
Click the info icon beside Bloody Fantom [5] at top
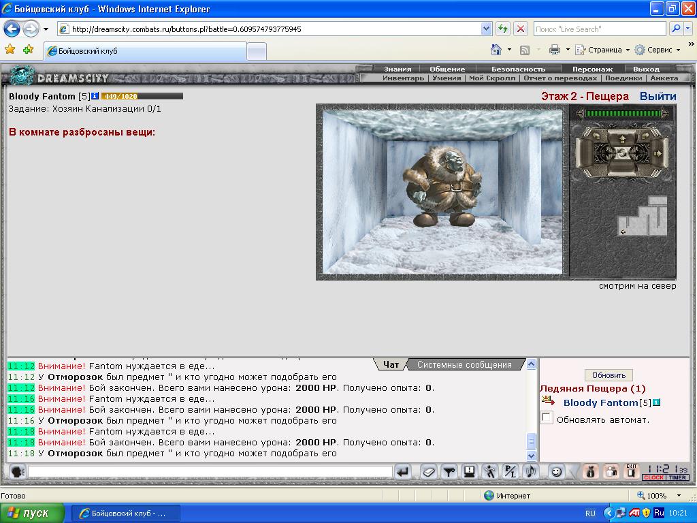[95, 95]
